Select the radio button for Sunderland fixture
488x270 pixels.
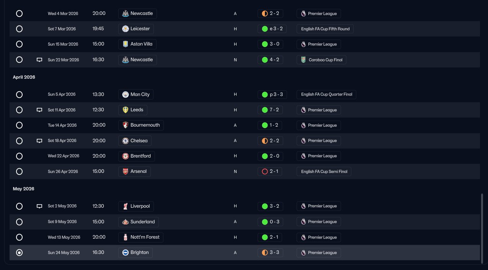coord(19,222)
